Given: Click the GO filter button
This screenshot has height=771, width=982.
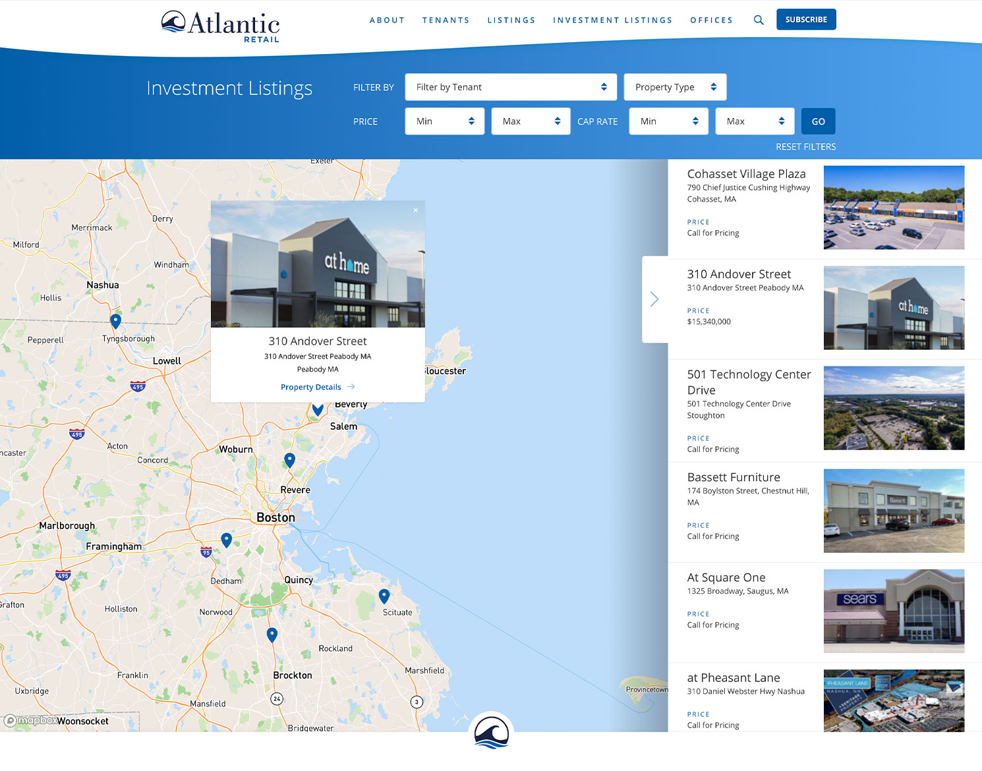Looking at the screenshot, I should pos(819,121).
